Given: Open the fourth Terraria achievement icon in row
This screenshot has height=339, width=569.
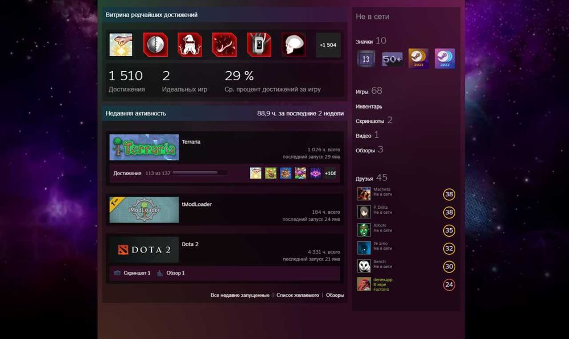Looking at the screenshot, I should (300, 173).
